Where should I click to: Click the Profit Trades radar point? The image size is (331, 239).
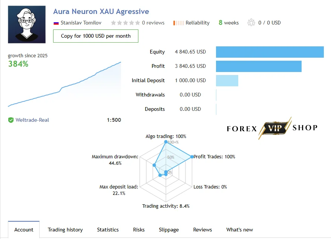tap(192, 157)
